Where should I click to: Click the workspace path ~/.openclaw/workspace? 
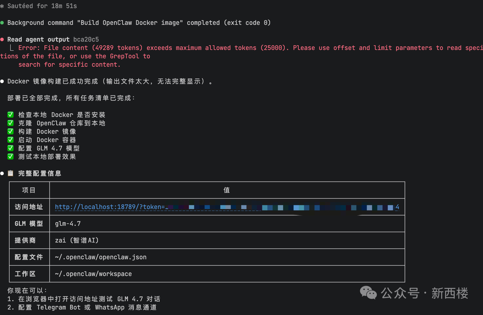93,274
